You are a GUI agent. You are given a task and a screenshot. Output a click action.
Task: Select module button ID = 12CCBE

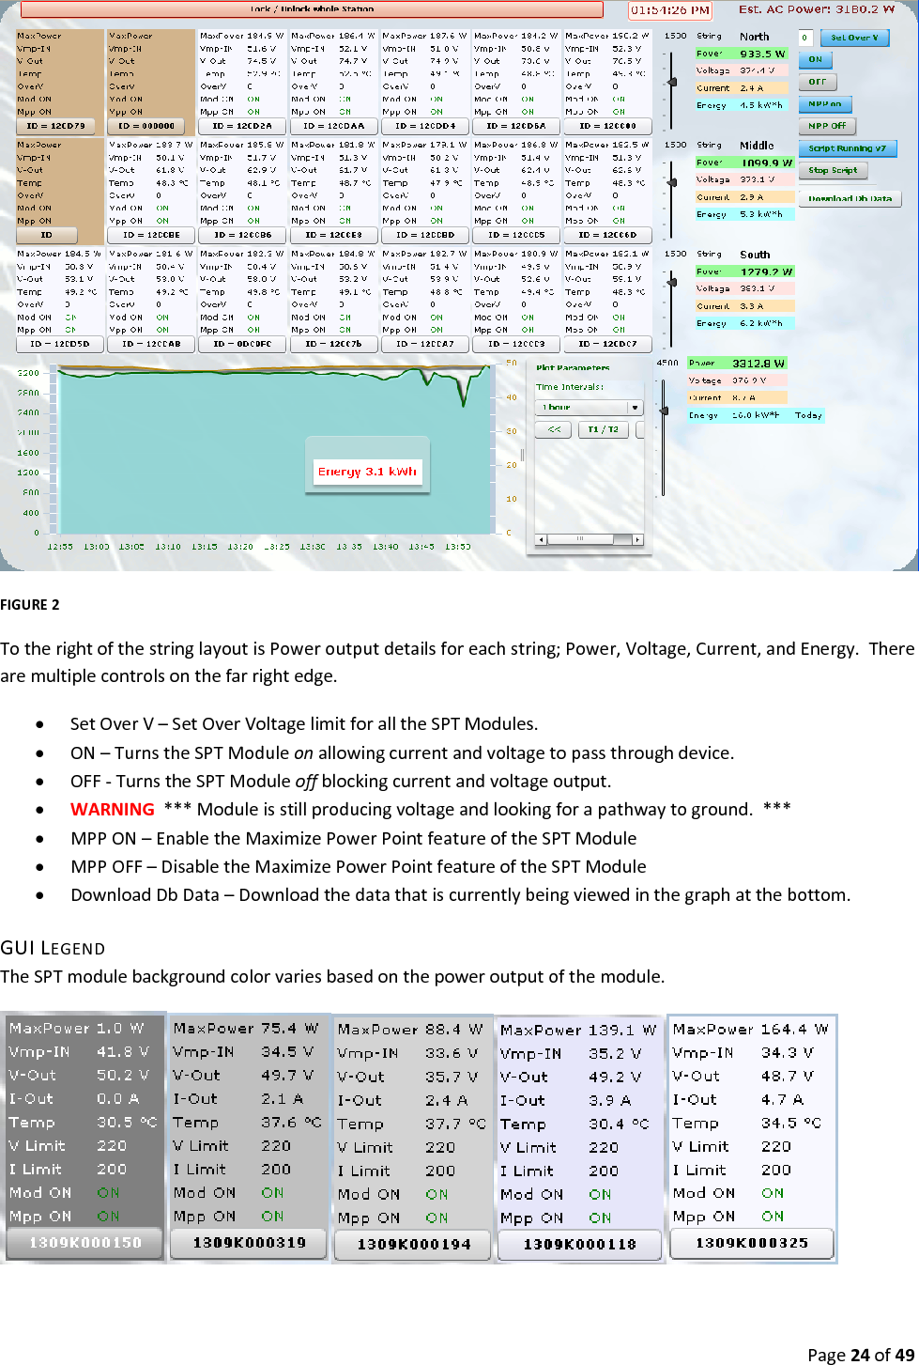[x=151, y=235]
